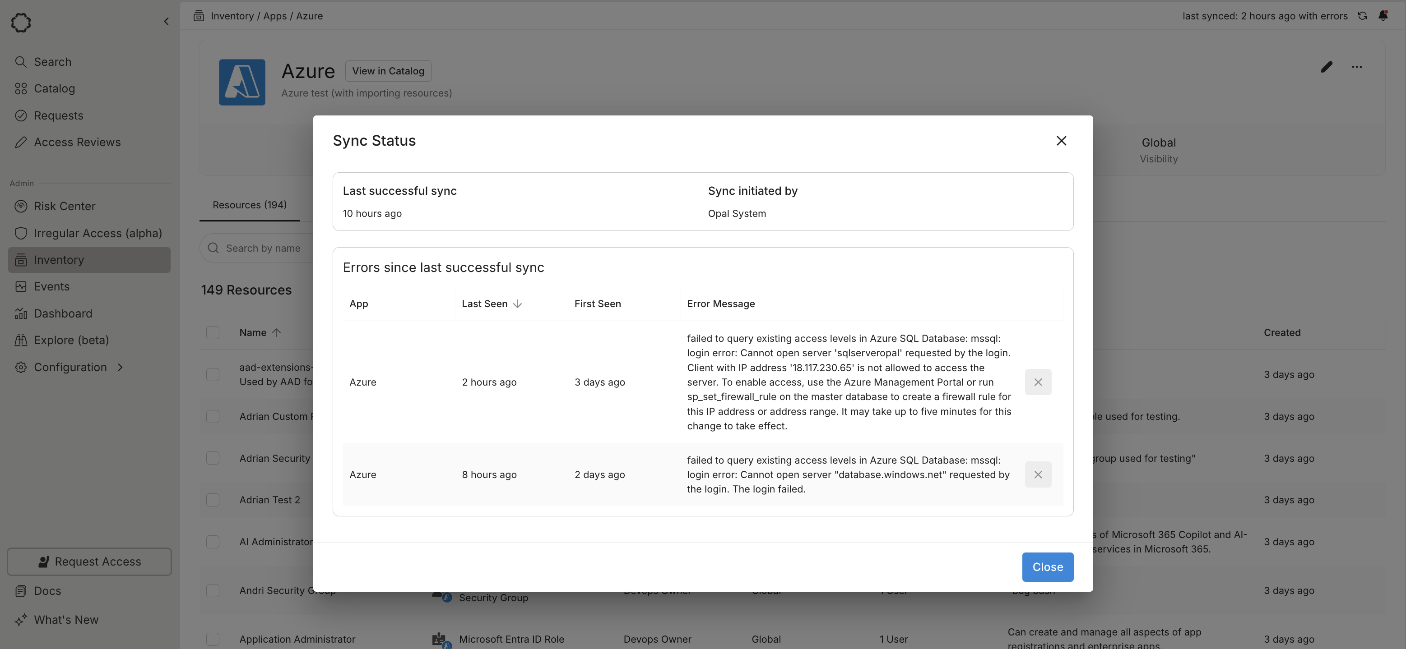Click the View in Catalog button
This screenshot has height=649, width=1406.
[388, 71]
